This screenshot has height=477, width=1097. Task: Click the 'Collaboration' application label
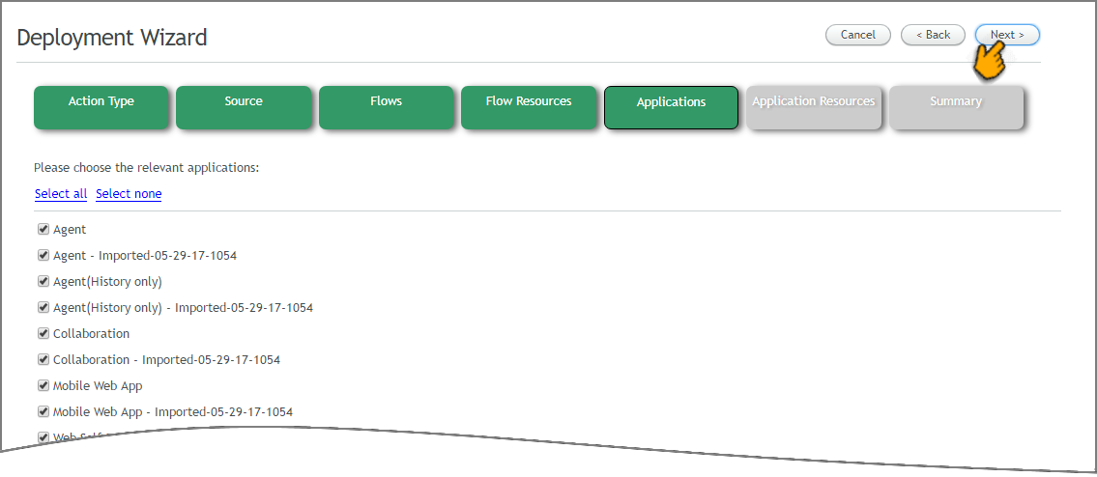[x=92, y=334]
